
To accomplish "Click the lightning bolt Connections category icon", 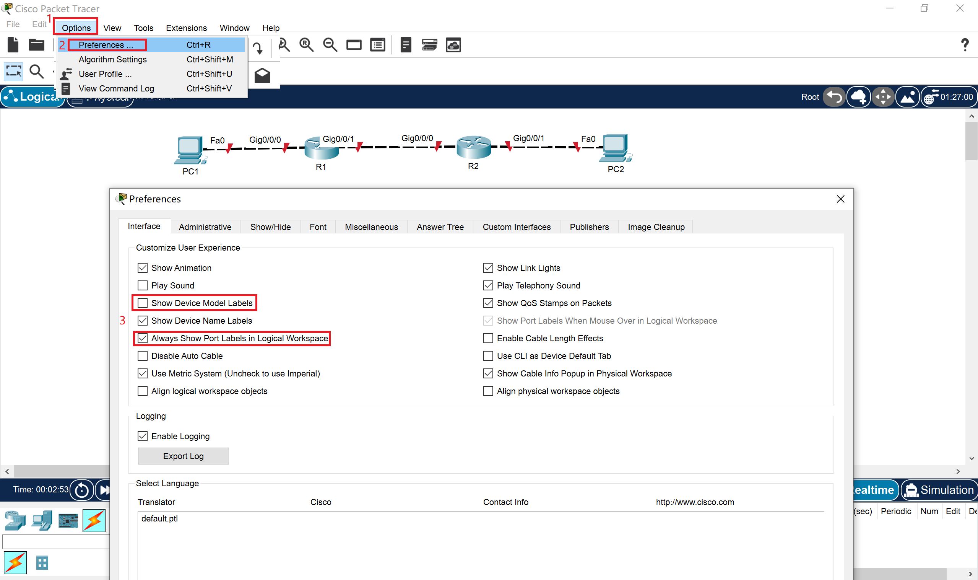I will click(94, 521).
